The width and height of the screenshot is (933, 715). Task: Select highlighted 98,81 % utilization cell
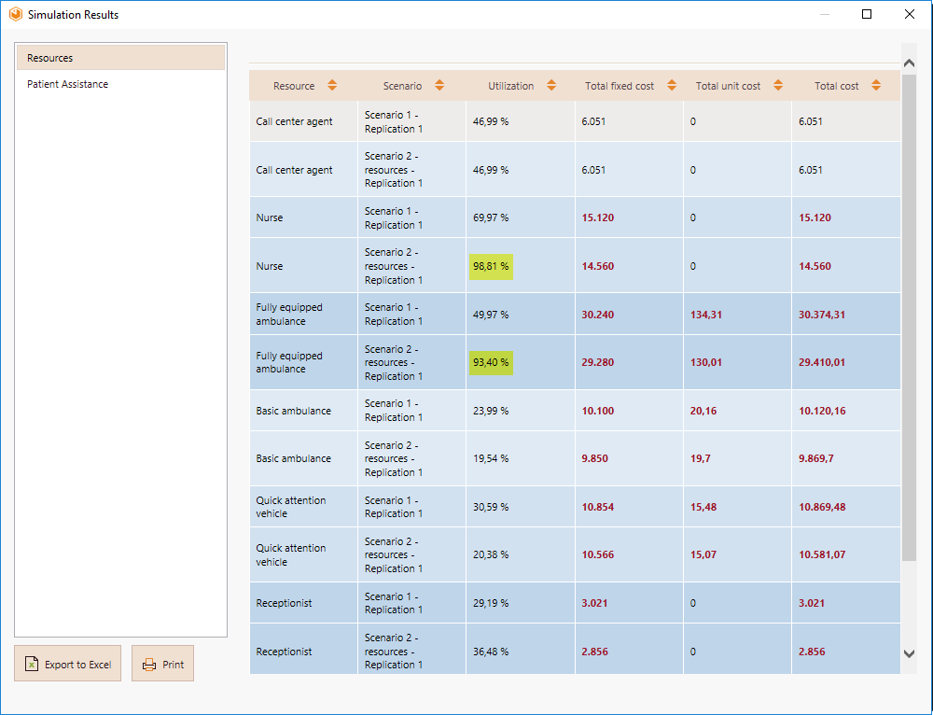coord(491,266)
